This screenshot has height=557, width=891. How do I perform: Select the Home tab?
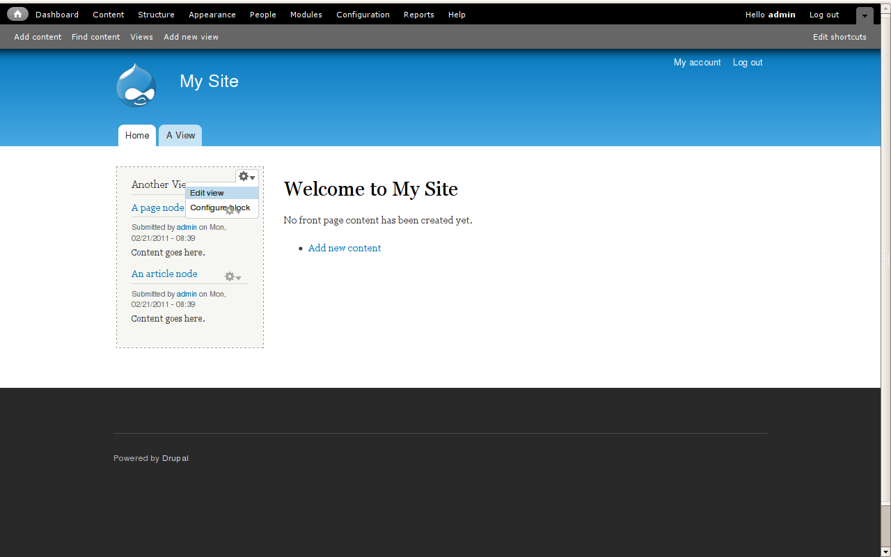[137, 135]
